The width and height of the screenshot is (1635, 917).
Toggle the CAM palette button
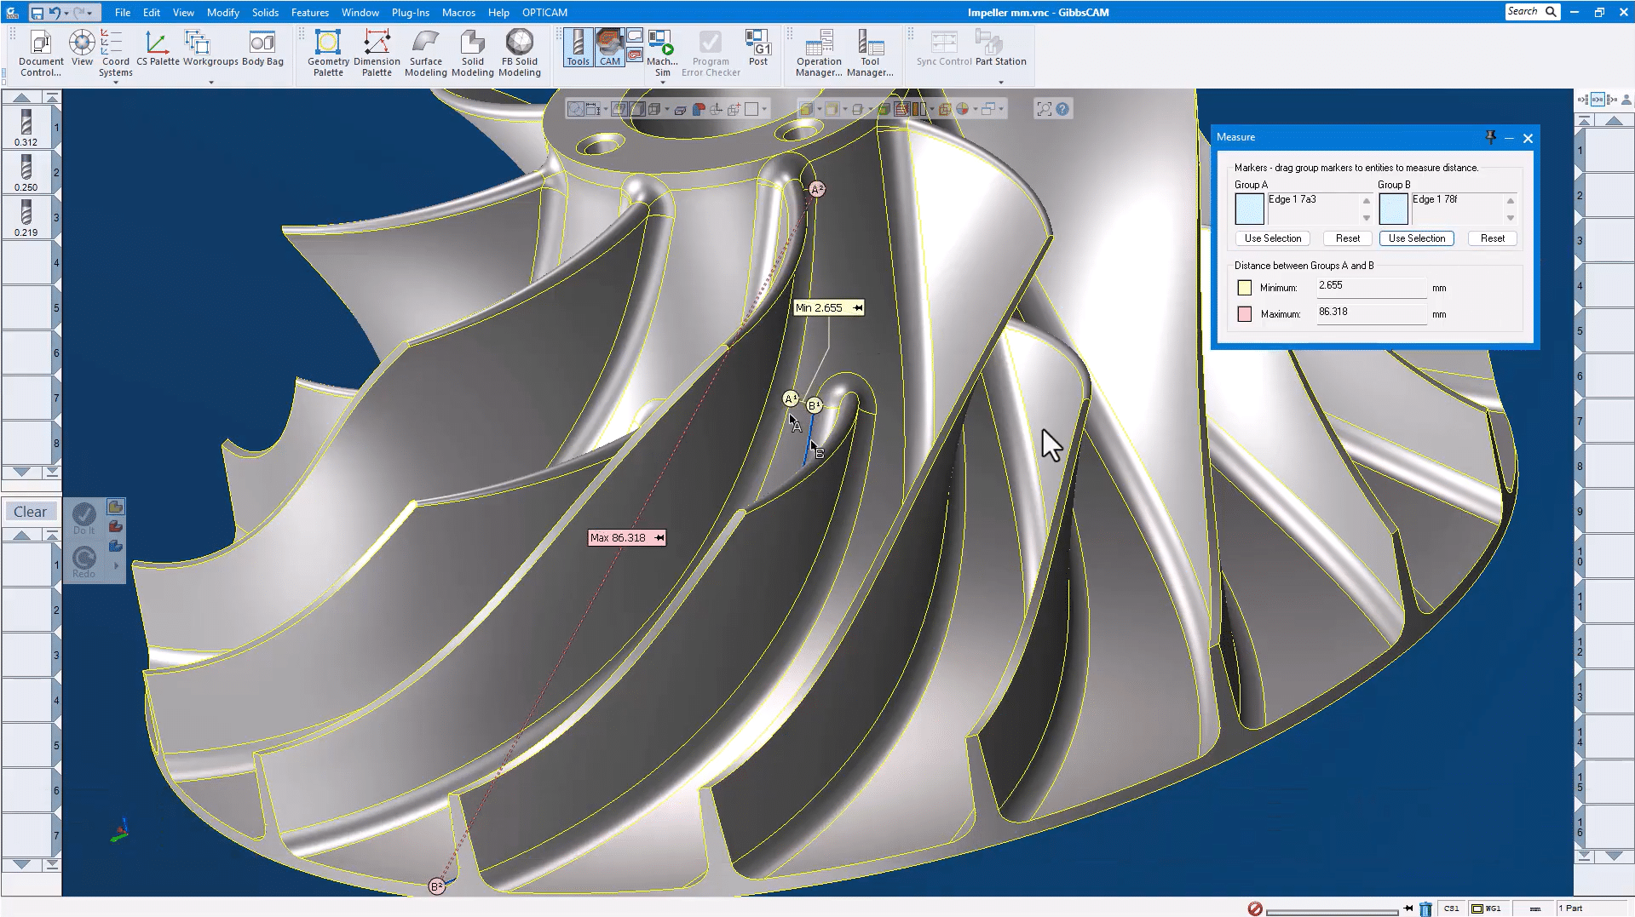coord(610,48)
